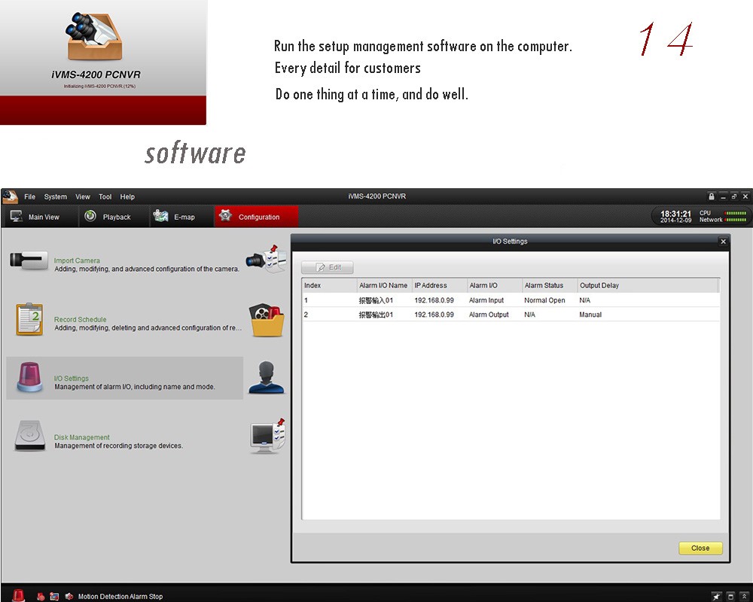Click the Edit button in I/O Settings
The width and height of the screenshot is (753, 602).
328,267
